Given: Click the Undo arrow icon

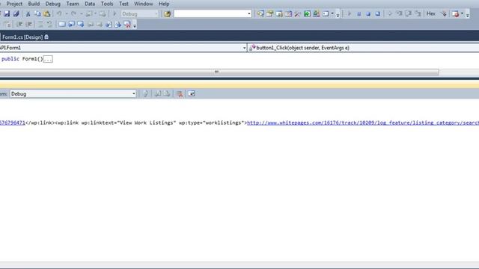Looking at the screenshot, I should tap(59, 13).
